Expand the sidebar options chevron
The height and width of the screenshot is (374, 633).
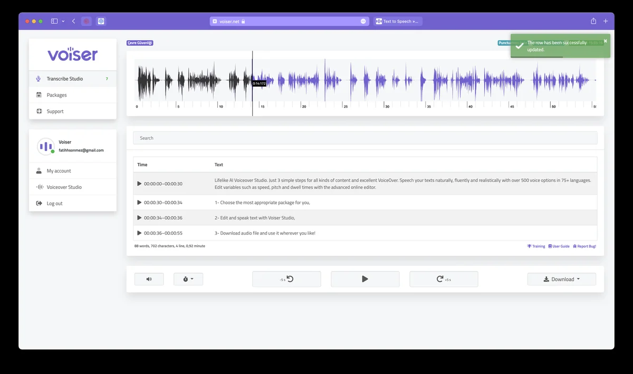click(x=63, y=21)
